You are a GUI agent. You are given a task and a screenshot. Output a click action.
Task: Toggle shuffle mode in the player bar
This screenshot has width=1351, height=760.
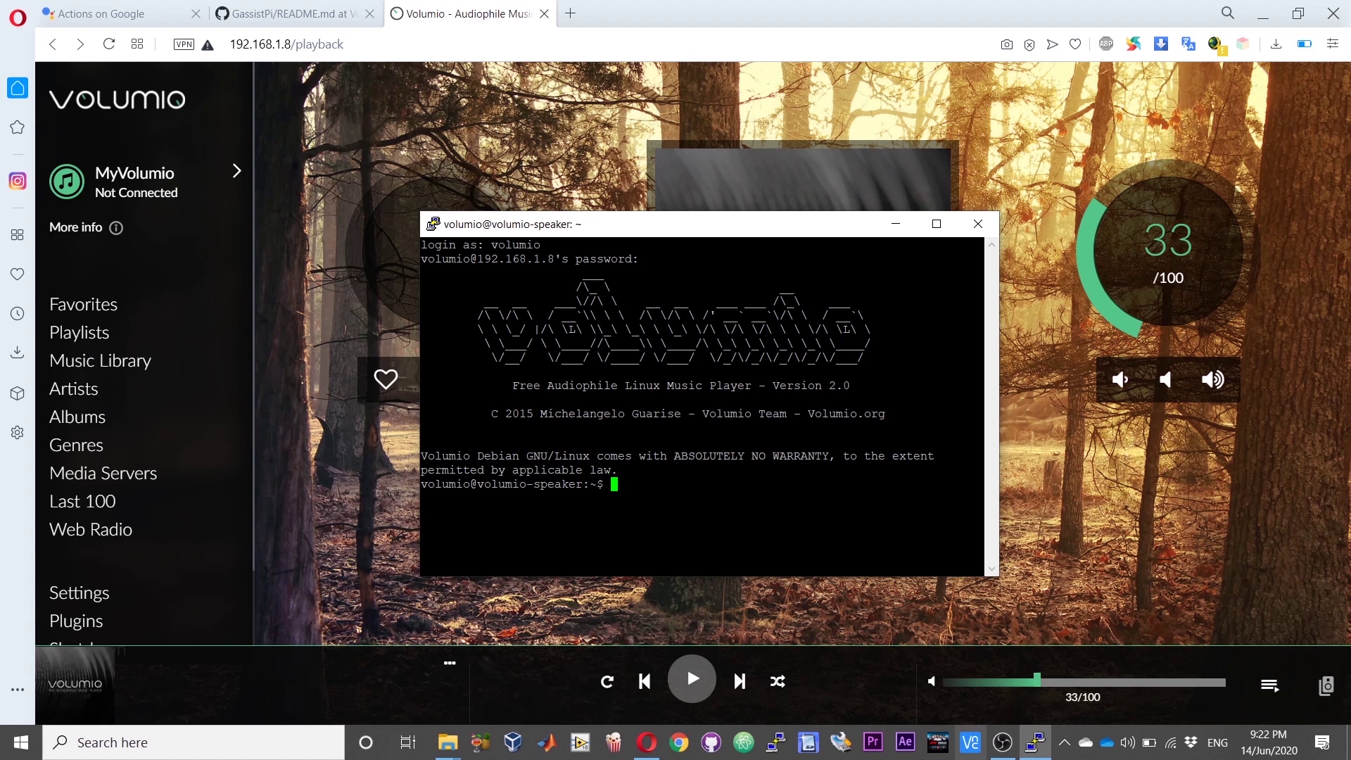click(x=778, y=681)
